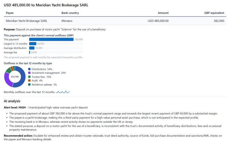Click the 'Trustee fees 10%' legend label
This screenshot has height=144, width=230.
click(x=41, y=77)
